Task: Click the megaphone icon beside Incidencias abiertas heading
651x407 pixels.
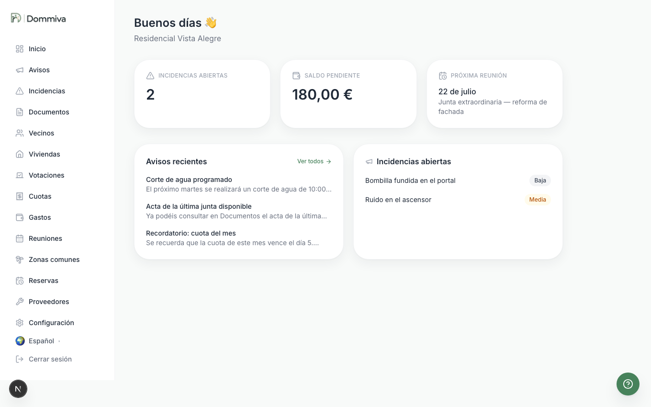Action: (369, 162)
